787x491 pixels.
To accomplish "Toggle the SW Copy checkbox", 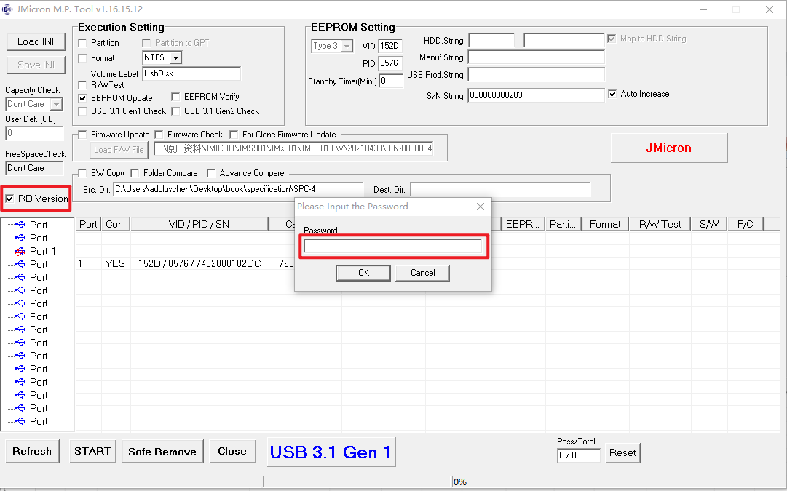I will tap(83, 173).
